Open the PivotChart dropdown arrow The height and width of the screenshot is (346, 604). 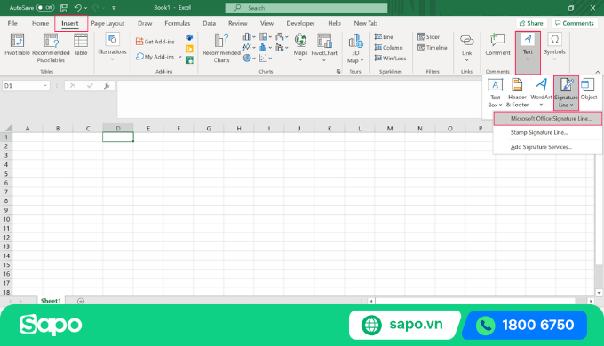324,60
